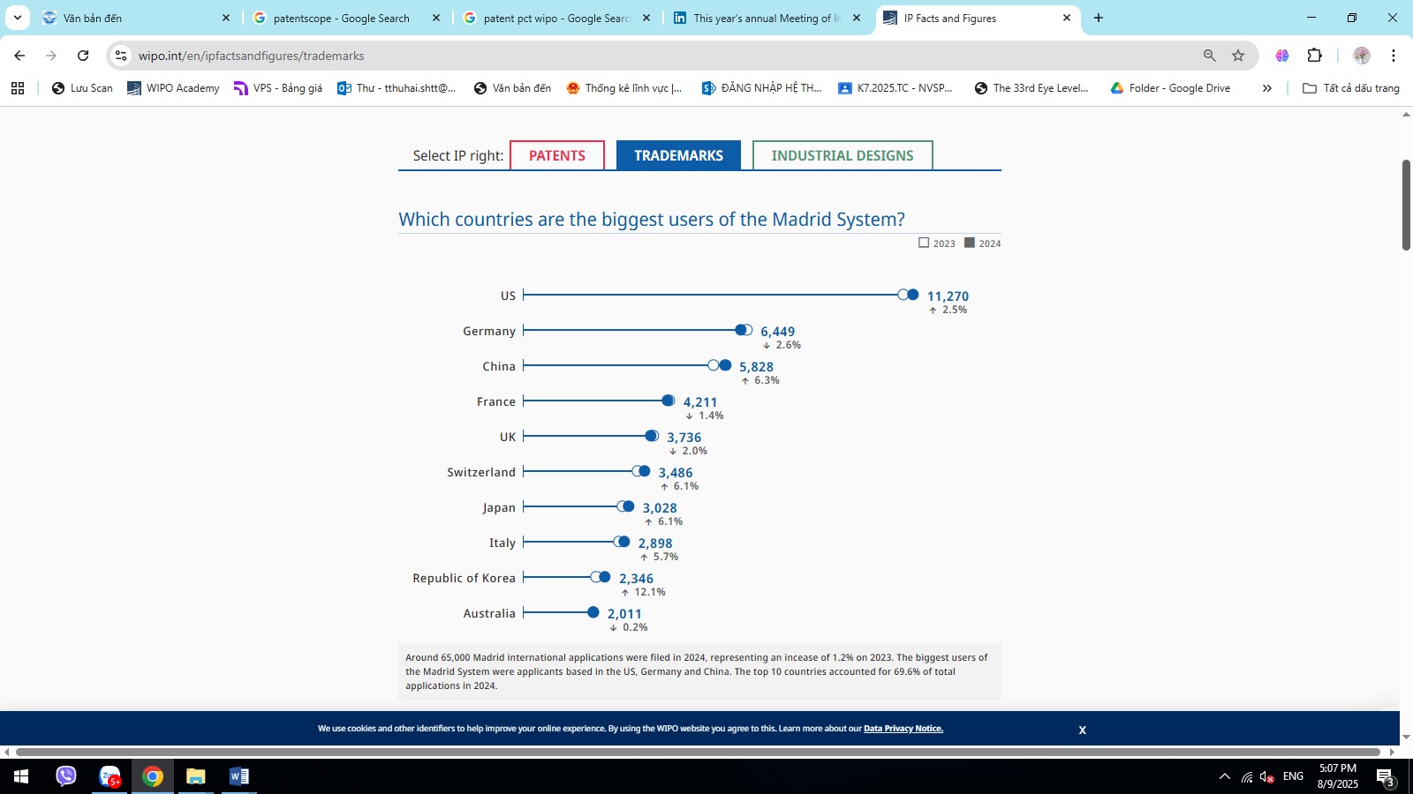The height and width of the screenshot is (794, 1413).
Task: Reload the current WIPO page
Action: tap(83, 56)
